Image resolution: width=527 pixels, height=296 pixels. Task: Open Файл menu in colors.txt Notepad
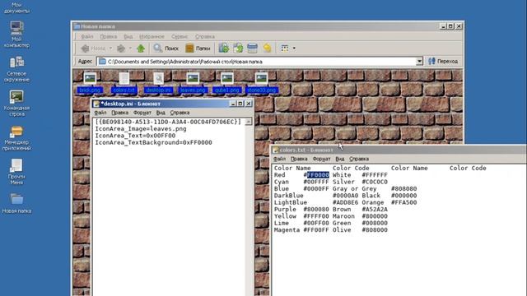pyautogui.click(x=279, y=159)
